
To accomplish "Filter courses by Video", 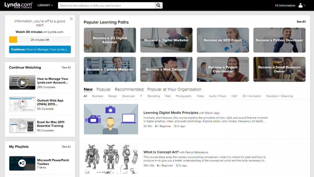I will click(x=200, y=96).
